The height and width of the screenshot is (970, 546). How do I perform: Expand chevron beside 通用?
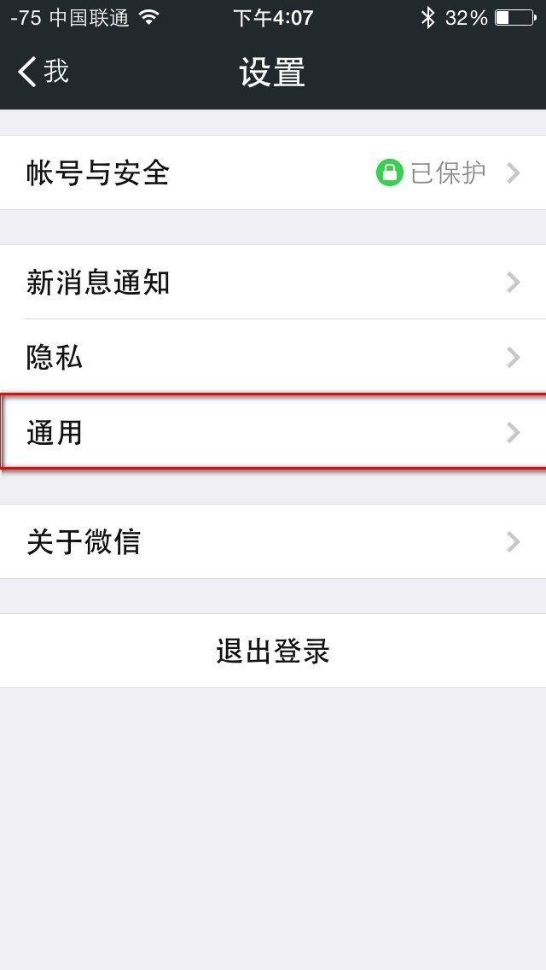pos(514,433)
